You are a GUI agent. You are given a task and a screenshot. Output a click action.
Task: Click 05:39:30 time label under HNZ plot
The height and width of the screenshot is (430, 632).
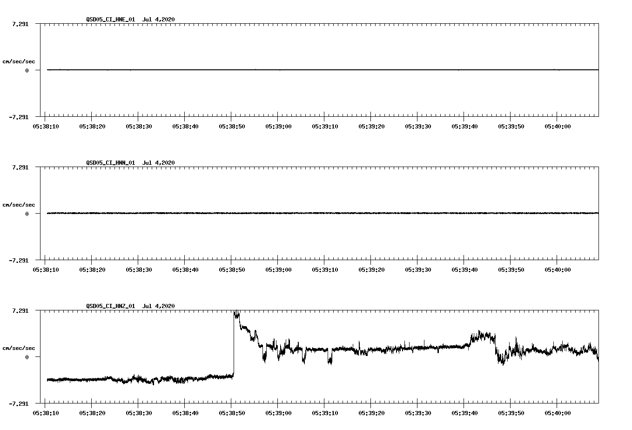pyautogui.click(x=418, y=413)
